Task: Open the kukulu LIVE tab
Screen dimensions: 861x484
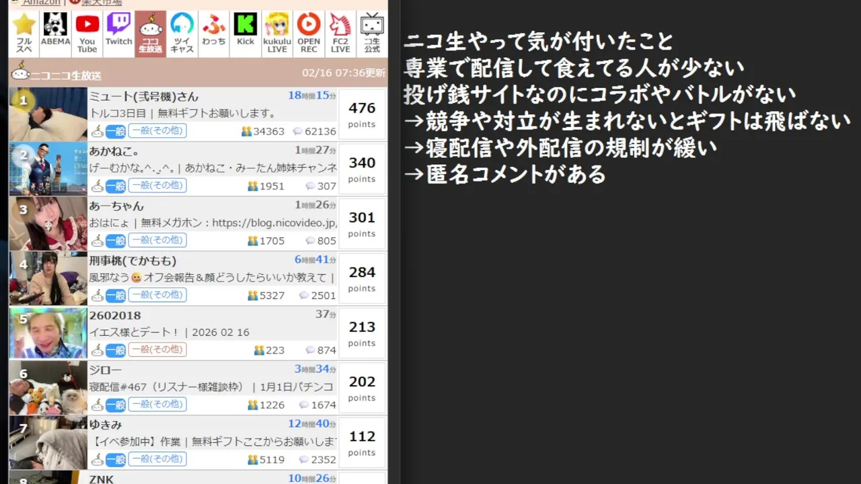Action: 277,34
